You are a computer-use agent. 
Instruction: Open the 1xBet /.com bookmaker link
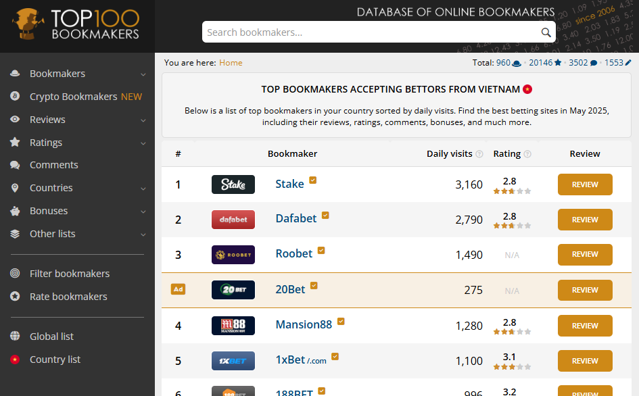pos(301,360)
